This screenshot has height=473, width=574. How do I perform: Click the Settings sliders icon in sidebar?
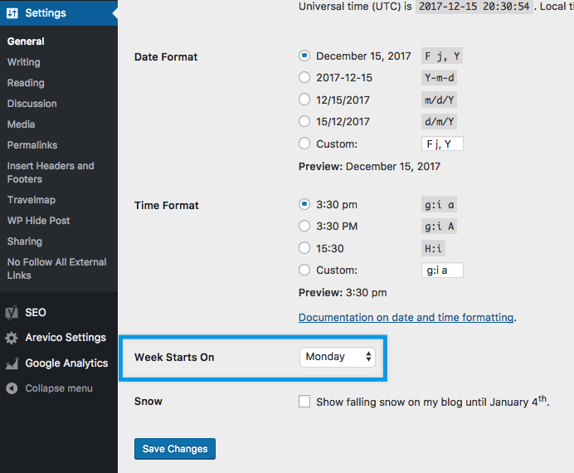(12, 13)
